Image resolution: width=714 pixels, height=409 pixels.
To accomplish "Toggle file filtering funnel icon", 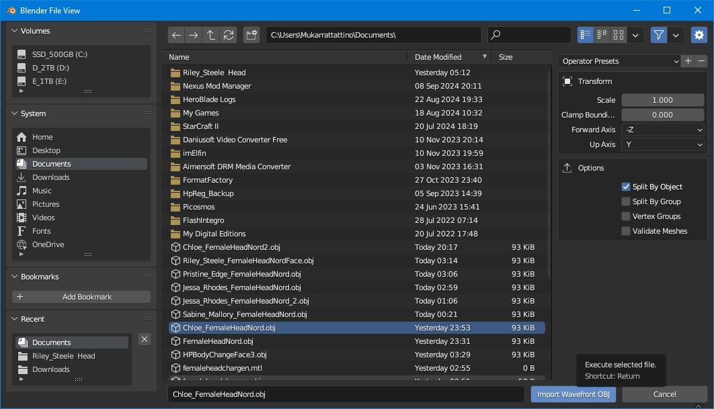I will 658,35.
